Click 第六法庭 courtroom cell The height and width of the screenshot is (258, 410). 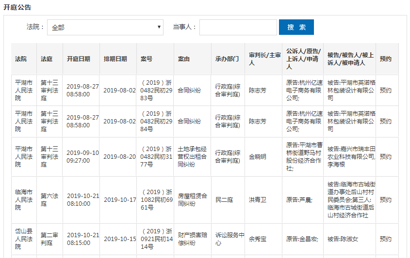49,200
